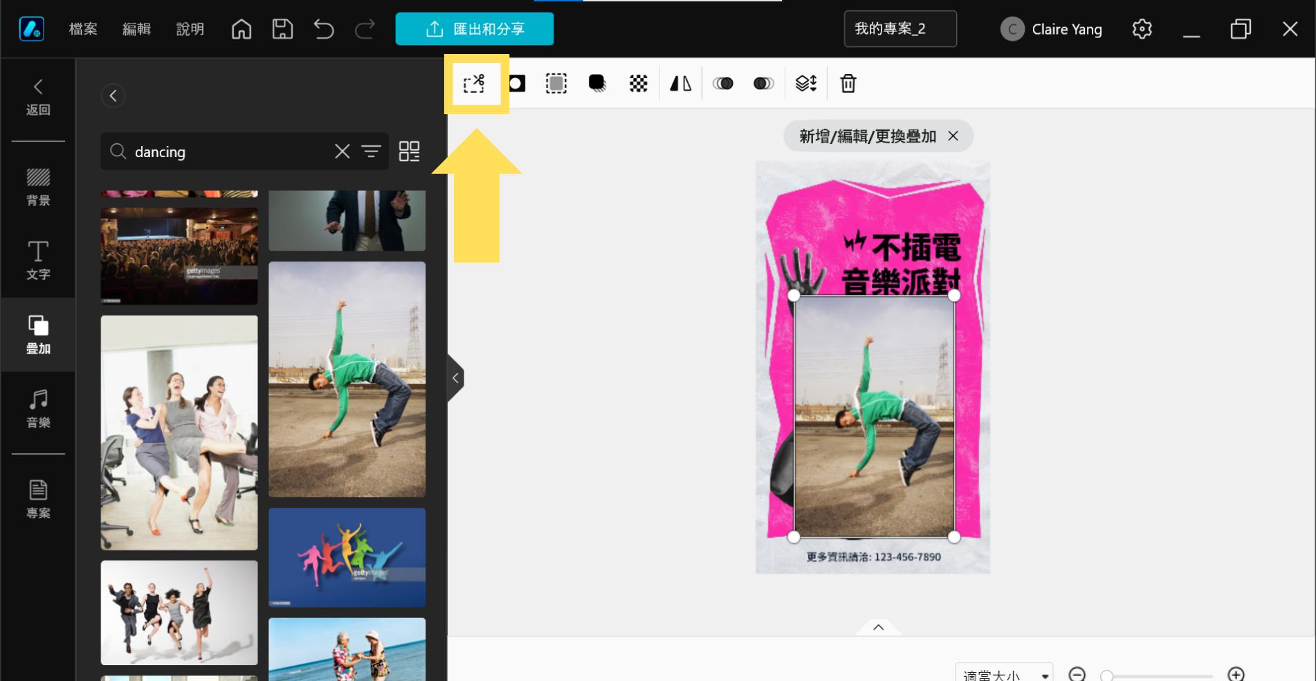
Task: Zoom in with the plus button
Action: (x=1236, y=674)
